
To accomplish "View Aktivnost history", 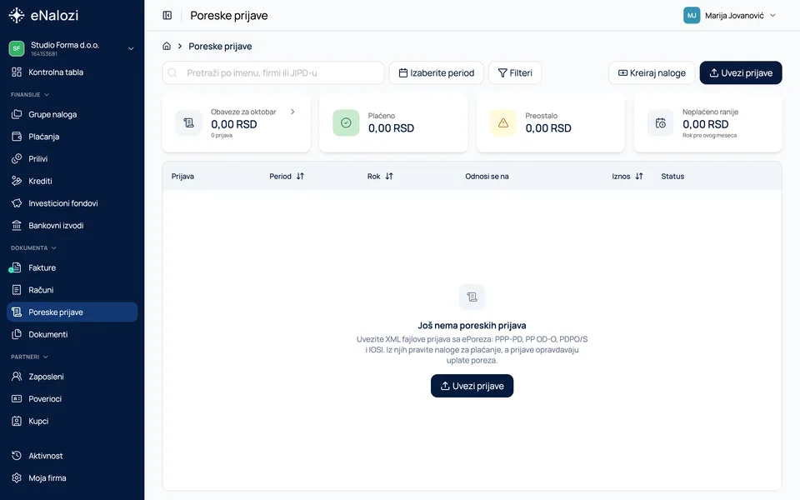I will 72,456.
